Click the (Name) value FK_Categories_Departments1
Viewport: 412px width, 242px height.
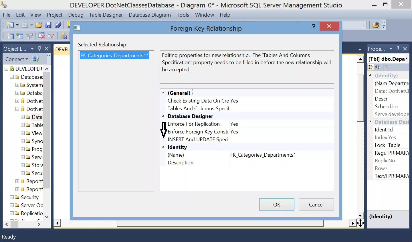263,155
